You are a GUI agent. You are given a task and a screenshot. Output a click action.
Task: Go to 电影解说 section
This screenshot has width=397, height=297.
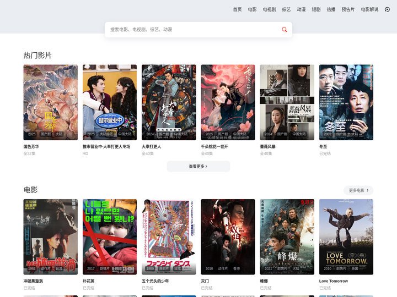[369, 9]
